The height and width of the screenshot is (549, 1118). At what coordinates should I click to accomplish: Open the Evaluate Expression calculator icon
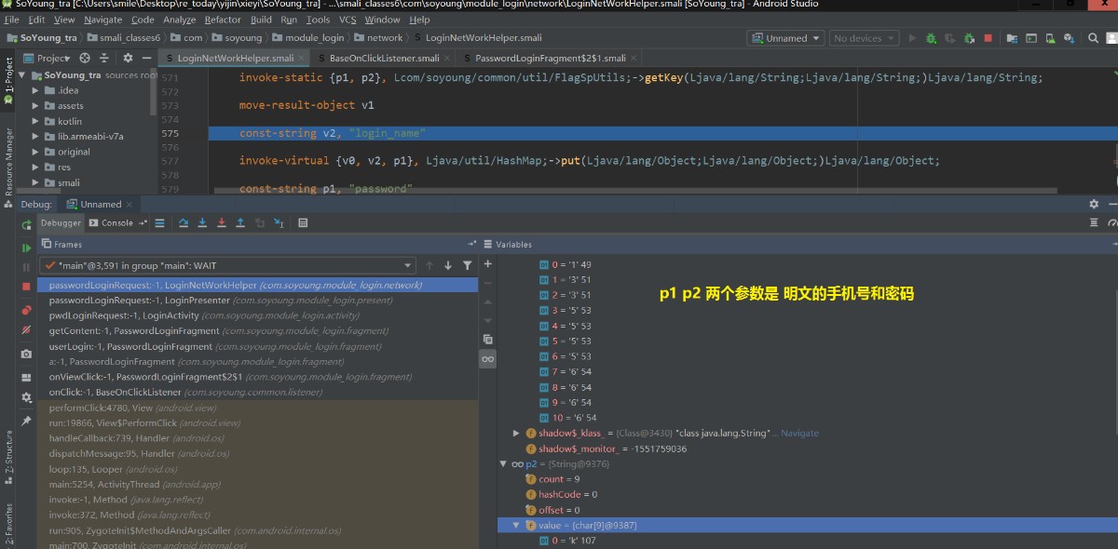click(303, 223)
